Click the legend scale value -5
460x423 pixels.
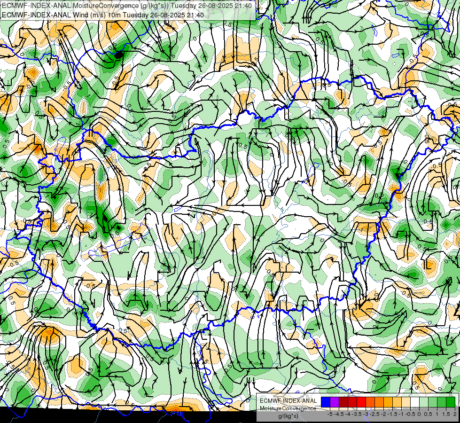point(330,414)
